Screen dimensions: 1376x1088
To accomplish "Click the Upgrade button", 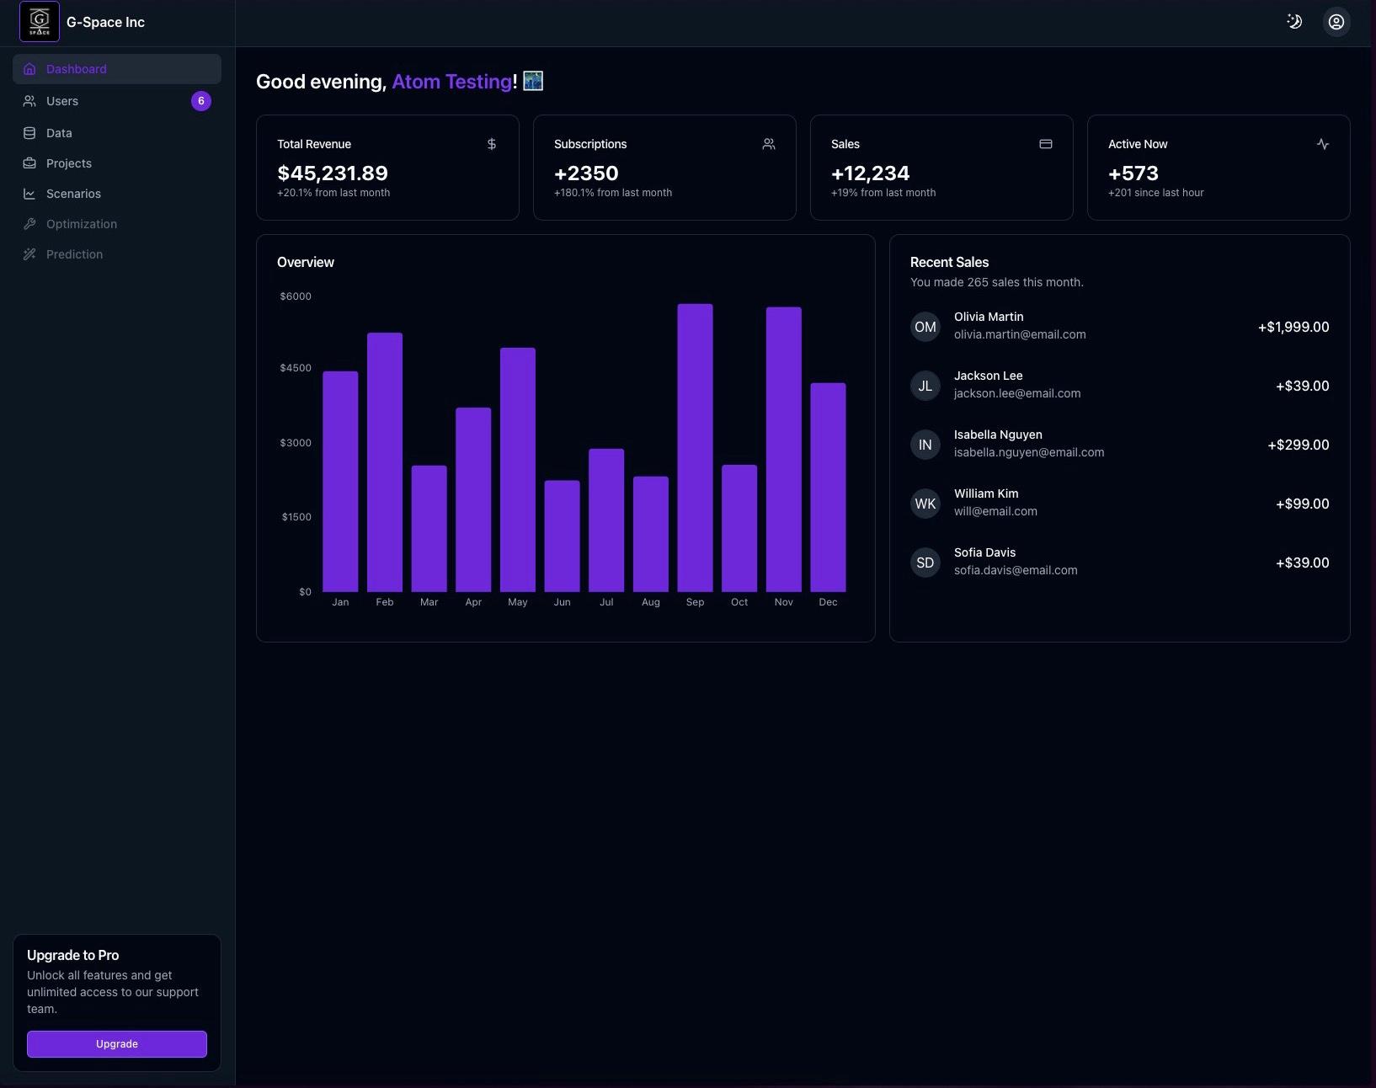I will (117, 1044).
